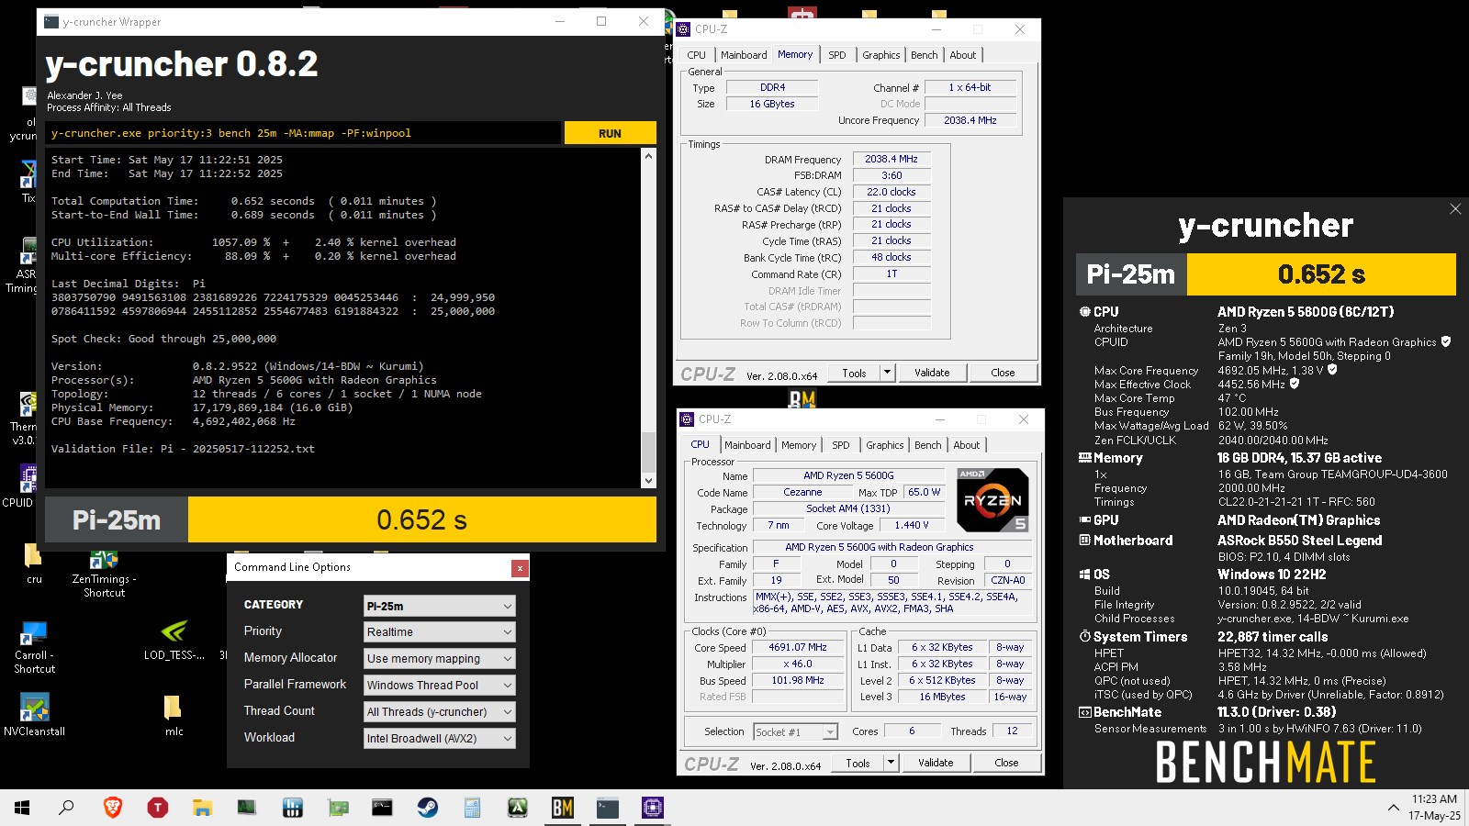Image resolution: width=1469 pixels, height=826 pixels.
Task: Close the BenchMate result panel
Action: tap(1455, 209)
